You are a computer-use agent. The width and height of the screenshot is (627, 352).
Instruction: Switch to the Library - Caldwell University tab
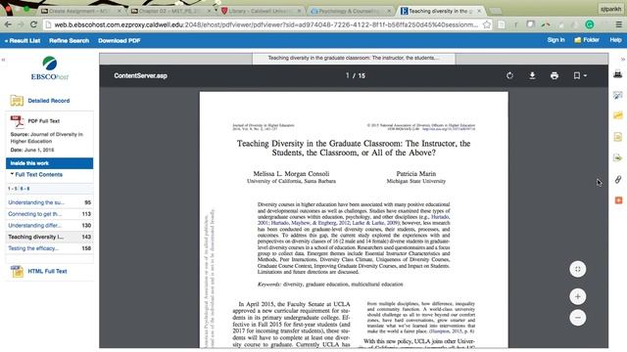[260, 11]
